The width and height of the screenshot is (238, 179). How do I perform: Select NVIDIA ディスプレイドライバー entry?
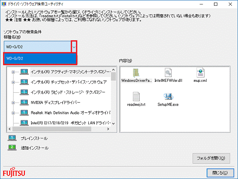point(55,102)
